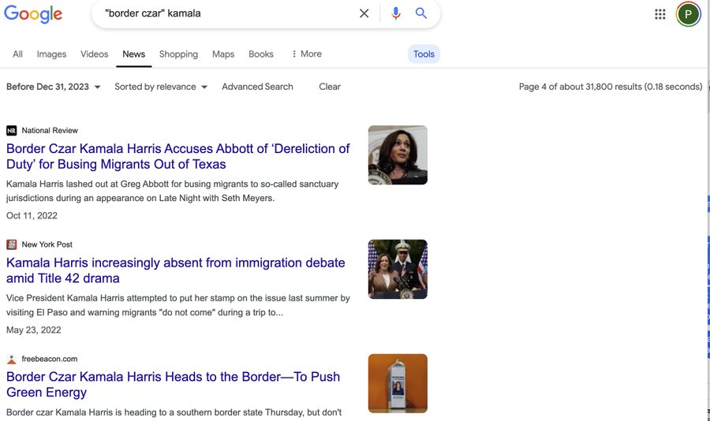Image resolution: width=710 pixels, height=421 pixels.
Task: Open the Before Dec 31, 2023 date dropdown
Action: 53,87
